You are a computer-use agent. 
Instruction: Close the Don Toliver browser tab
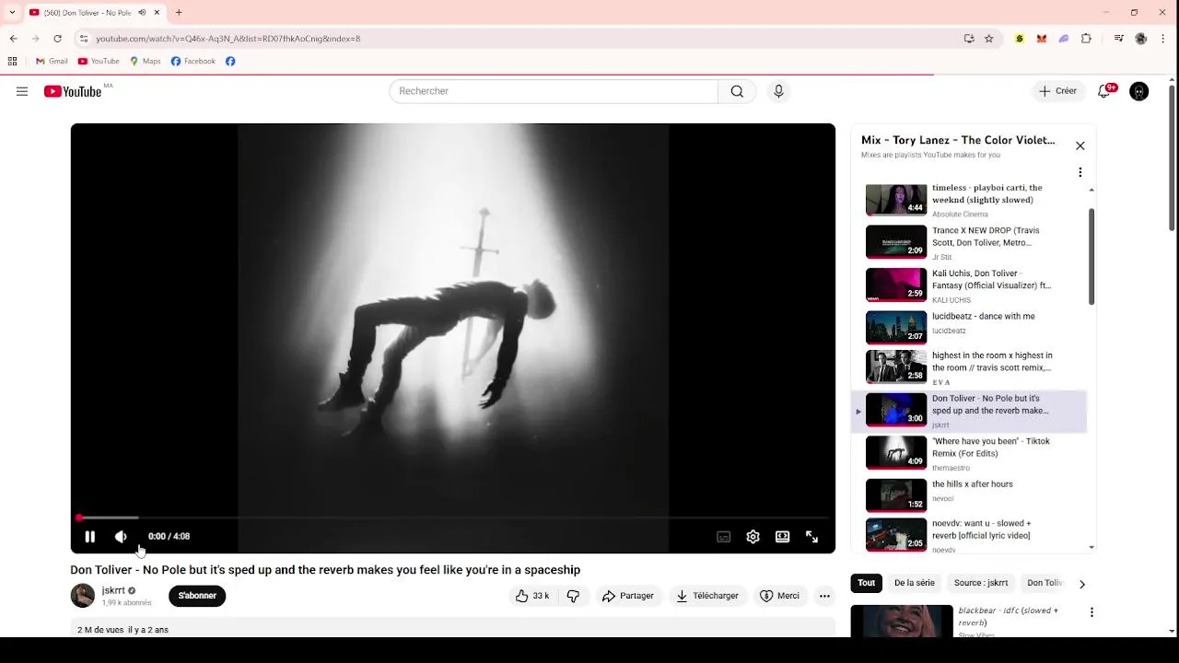coord(157,12)
